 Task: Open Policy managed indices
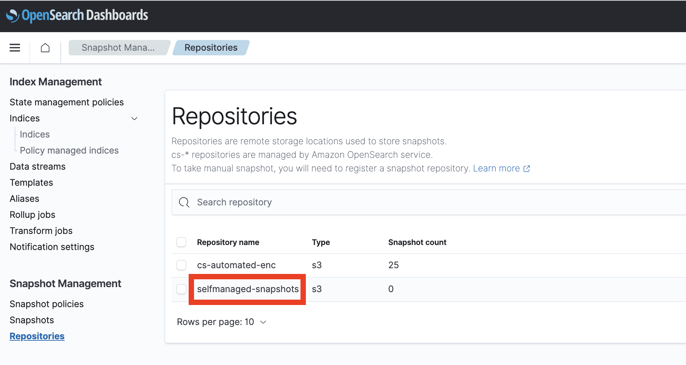tap(69, 150)
